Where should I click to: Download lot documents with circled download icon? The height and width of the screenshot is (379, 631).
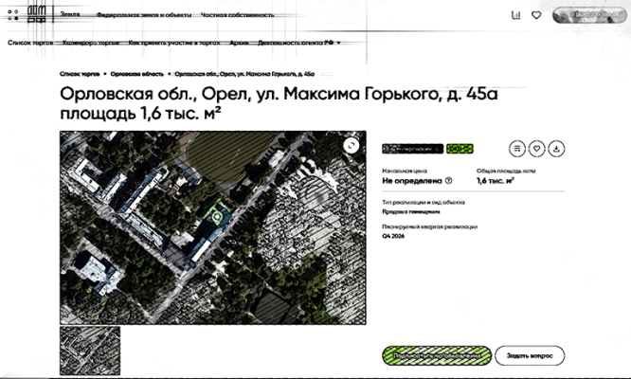click(556, 149)
